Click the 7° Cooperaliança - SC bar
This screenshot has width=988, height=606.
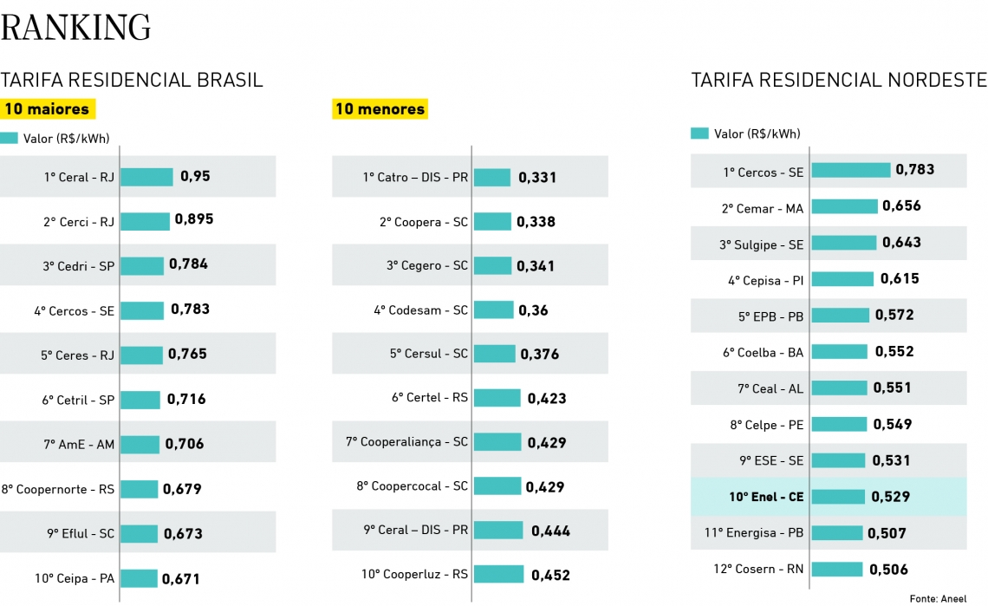497,442
